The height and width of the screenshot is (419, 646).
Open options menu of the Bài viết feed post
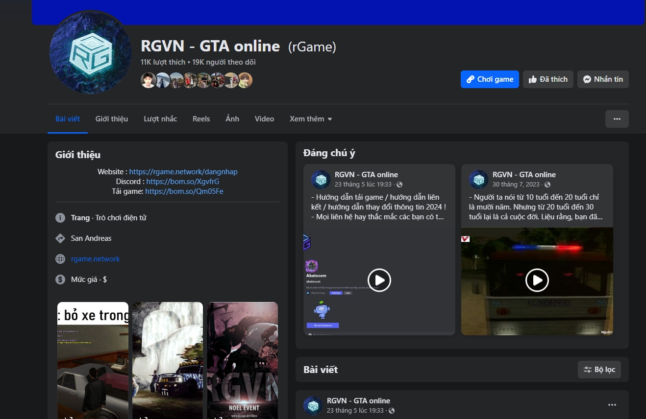[x=612, y=405]
